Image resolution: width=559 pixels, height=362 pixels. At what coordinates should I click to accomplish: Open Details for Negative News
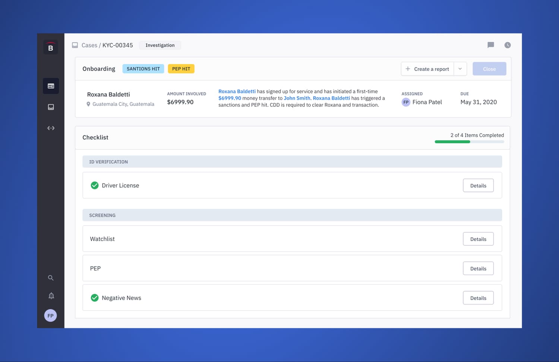point(478,298)
